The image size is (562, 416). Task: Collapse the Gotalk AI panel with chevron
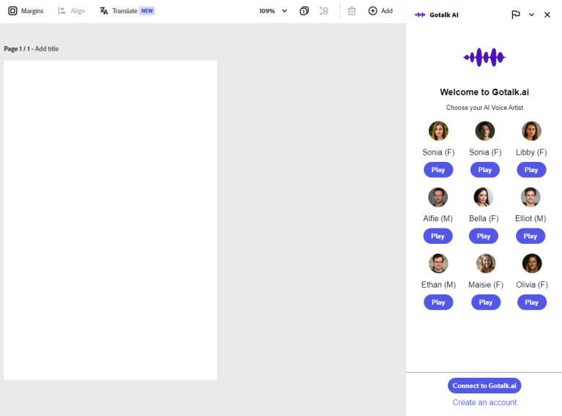[531, 15]
